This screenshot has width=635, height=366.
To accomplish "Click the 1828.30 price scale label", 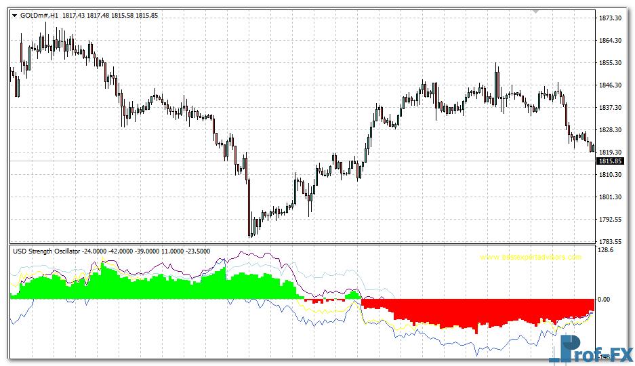I will tap(611, 130).
